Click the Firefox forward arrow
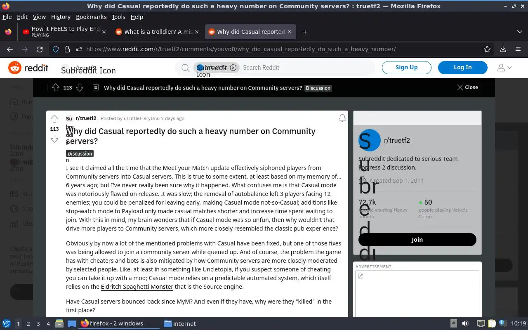Screen dimensions: 528x330 [x=25, y=49]
